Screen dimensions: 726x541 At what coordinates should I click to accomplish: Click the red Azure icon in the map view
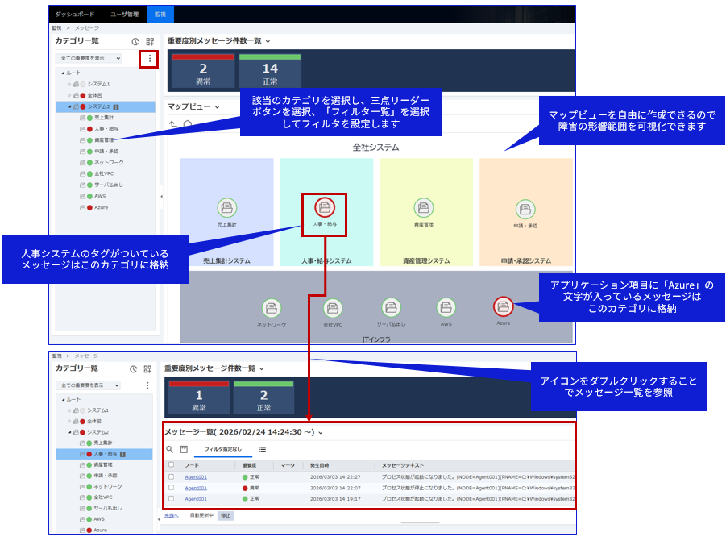[x=504, y=306]
